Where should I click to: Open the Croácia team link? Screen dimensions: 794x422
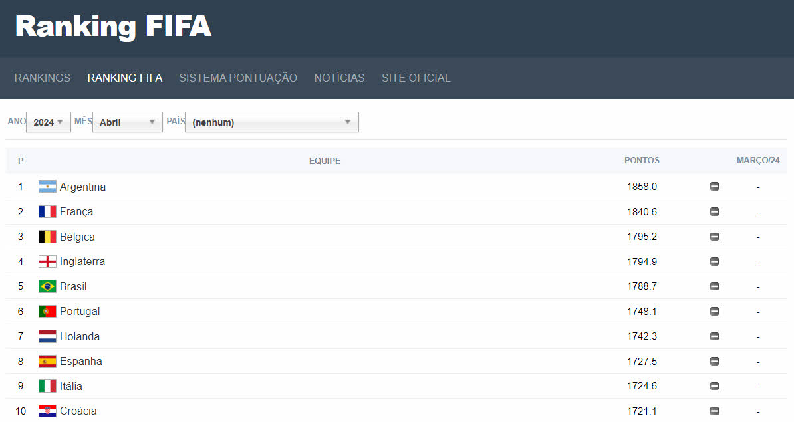(x=78, y=411)
